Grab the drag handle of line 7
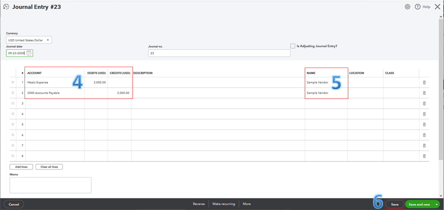Image resolution: width=444 pixels, height=210 pixels. pyautogui.click(x=13, y=145)
